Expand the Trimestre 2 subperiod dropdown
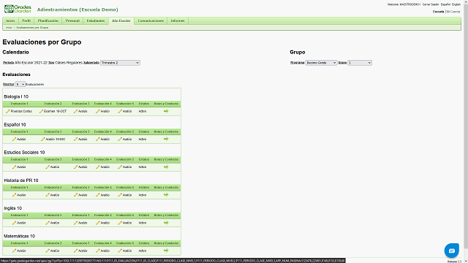 [120, 63]
